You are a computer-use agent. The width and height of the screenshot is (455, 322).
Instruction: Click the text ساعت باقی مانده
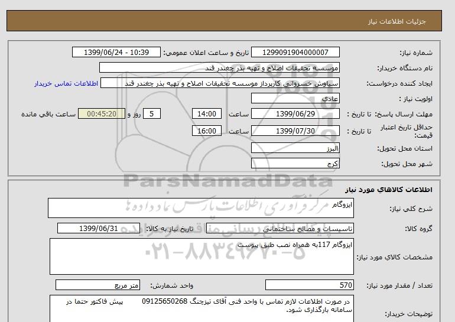pos(48,114)
